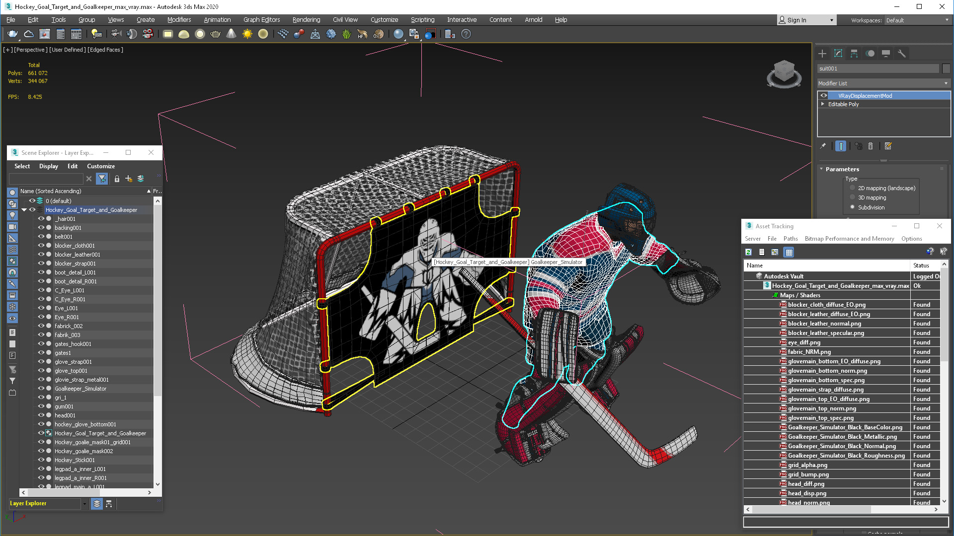Click the cloud render icon in the toolbar
The width and height of the screenshot is (954, 536).
[x=29, y=34]
